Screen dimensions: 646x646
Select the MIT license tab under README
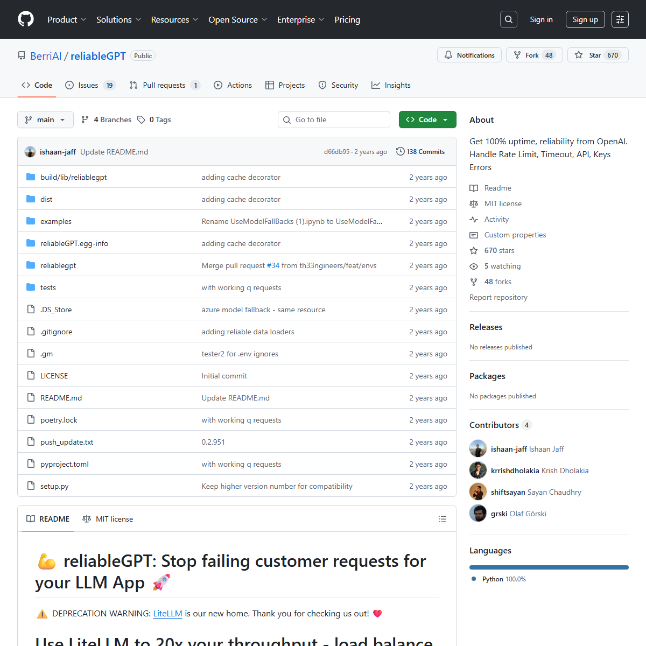point(108,519)
